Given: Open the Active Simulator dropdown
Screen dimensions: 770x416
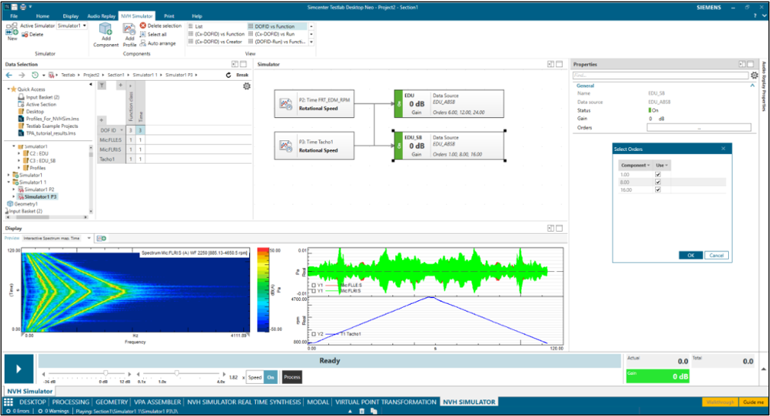Looking at the screenshot, I should pyautogui.click(x=85, y=26).
